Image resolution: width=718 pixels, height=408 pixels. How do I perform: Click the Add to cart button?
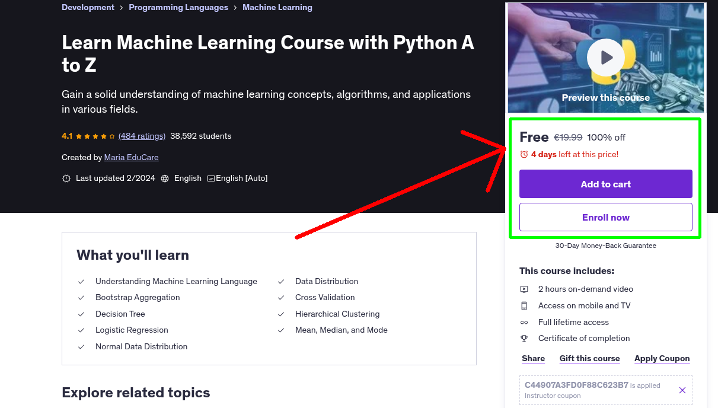click(x=605, y=184)
